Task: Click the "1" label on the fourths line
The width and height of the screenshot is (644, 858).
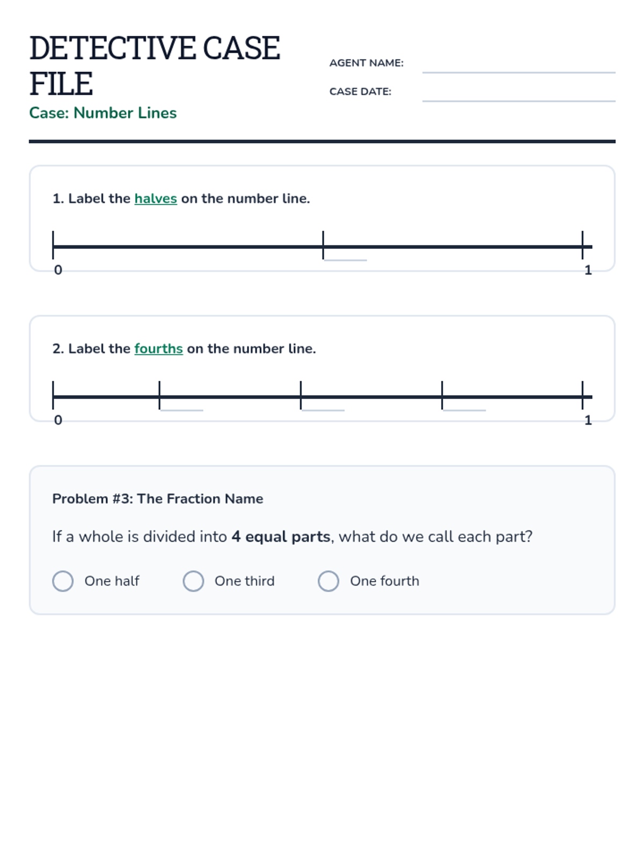Action: [x=588, y=420]
